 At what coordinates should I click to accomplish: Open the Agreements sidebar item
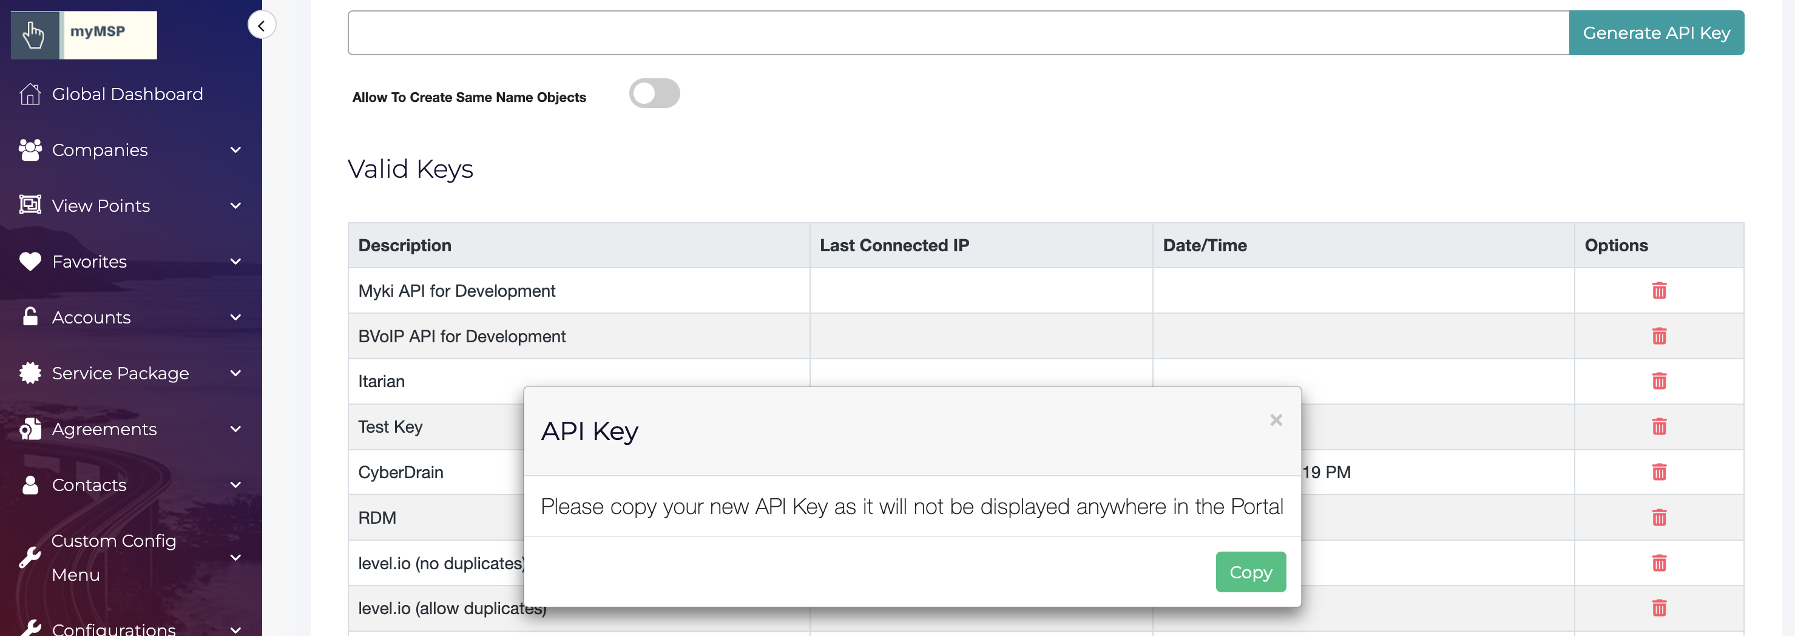104,429
